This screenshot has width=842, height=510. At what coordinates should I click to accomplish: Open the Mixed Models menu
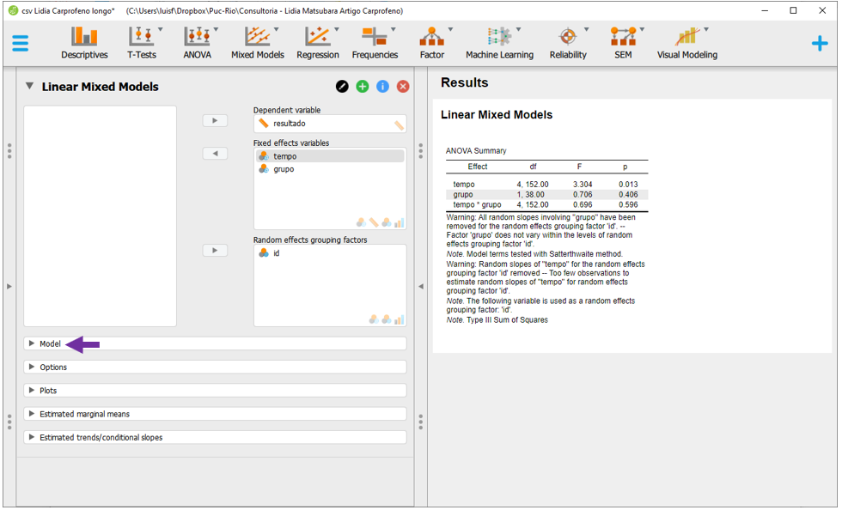(257, 42)
